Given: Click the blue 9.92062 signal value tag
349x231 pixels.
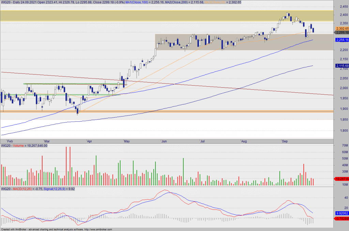Looking at the screenshot, I should [342, 212].
